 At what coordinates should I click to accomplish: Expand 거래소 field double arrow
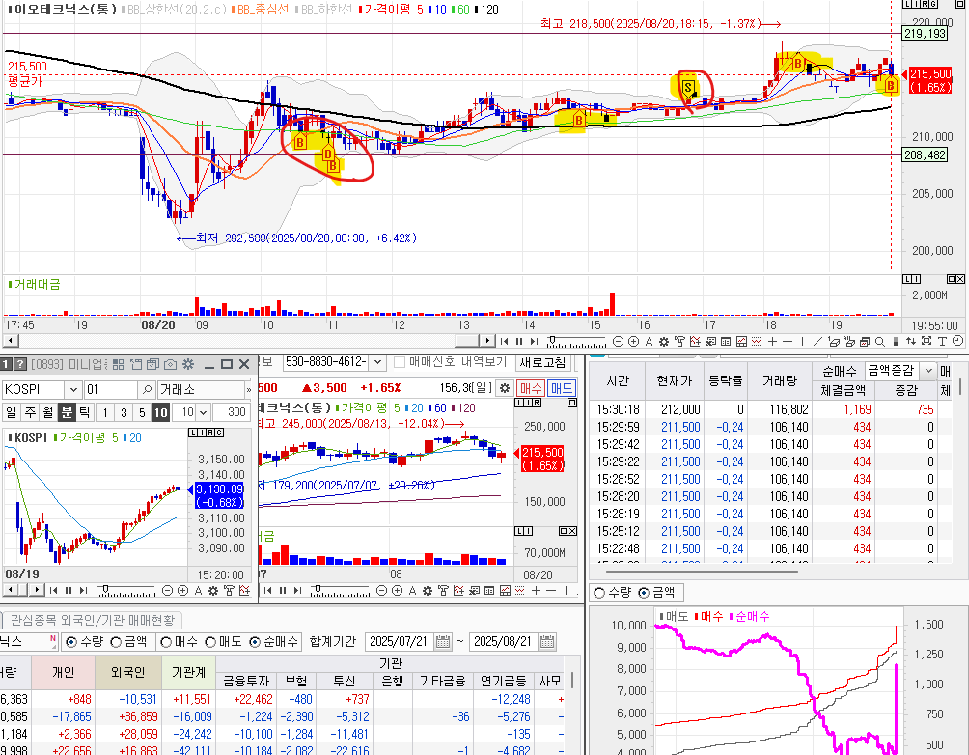point(248,390)
